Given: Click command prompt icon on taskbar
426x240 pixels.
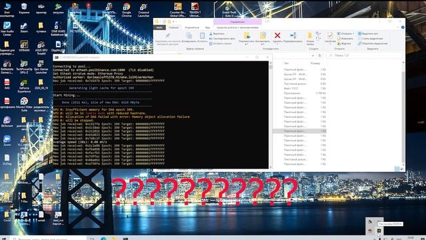Looking at the screenshot, I should [125, 239].
